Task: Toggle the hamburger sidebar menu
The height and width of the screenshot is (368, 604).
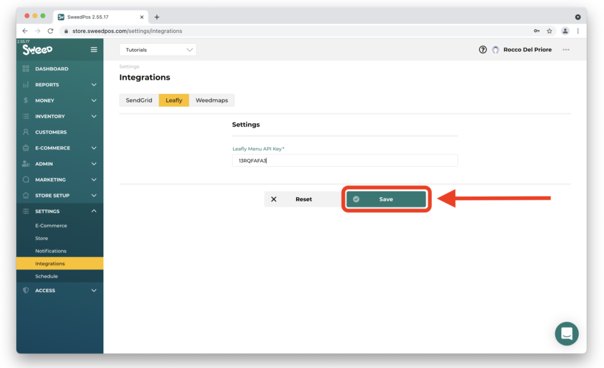Action: pyautogui.click(x=94, y=50)
